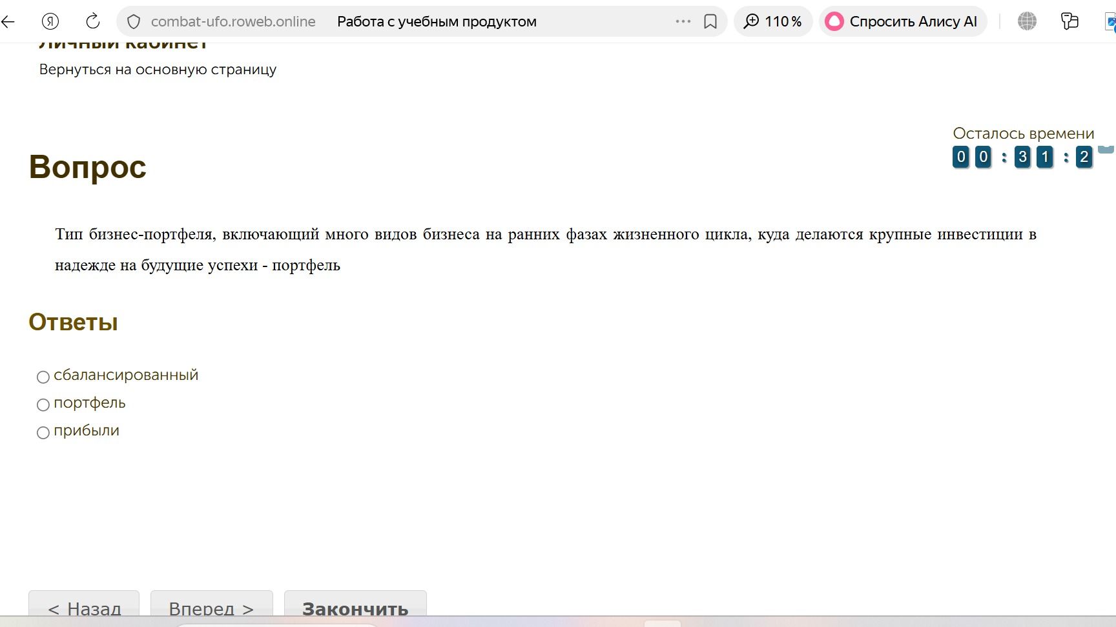
Task: Select the radio button 'портфель'
Action: (x=43, y=404)
